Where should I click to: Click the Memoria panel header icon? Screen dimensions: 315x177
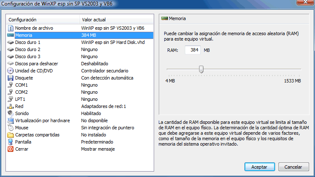coord(165,18)
